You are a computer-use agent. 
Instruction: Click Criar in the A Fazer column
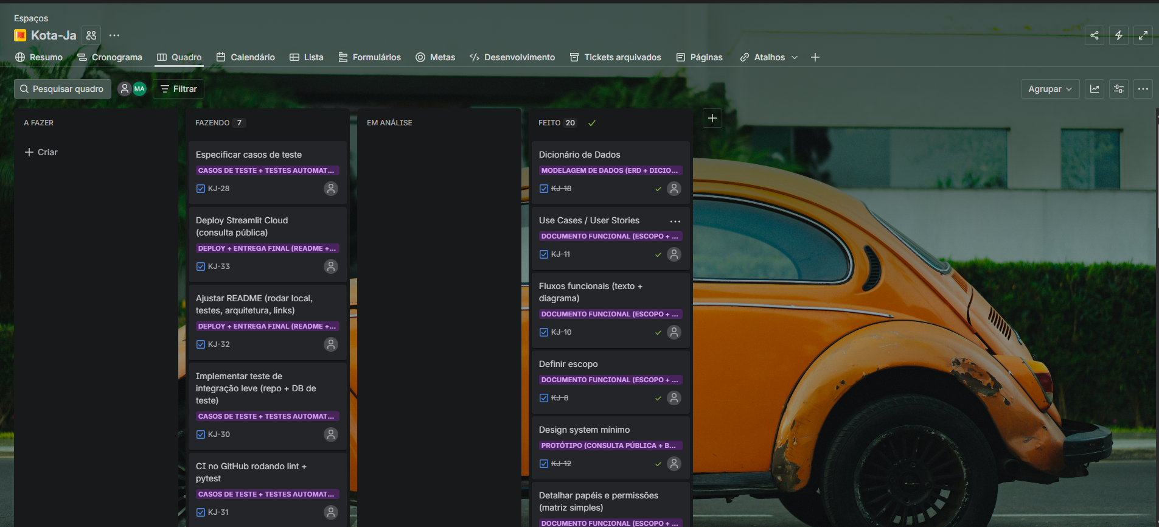pos(41,152)
